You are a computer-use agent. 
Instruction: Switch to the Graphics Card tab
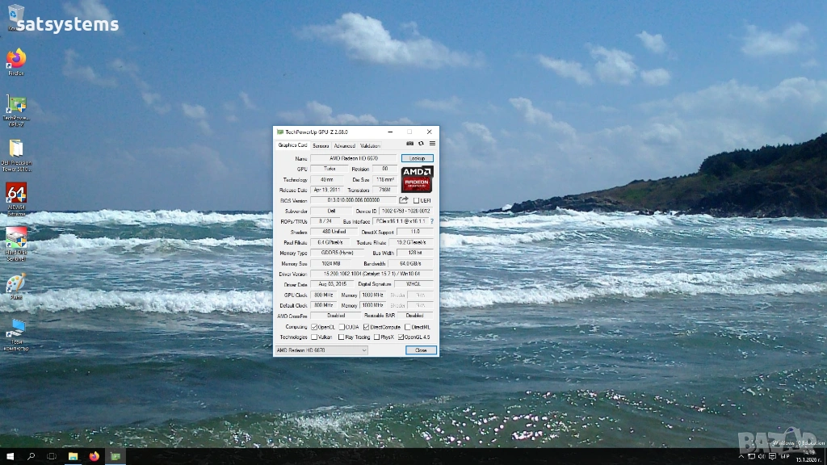tap(292, 145)
